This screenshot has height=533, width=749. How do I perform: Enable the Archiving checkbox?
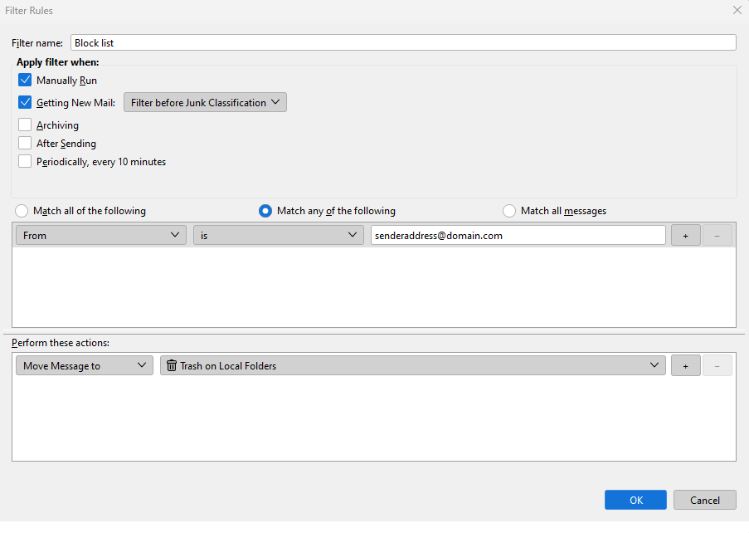(x=24, y=125)
